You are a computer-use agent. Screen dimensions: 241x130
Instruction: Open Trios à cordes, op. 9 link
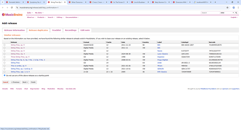19,66
